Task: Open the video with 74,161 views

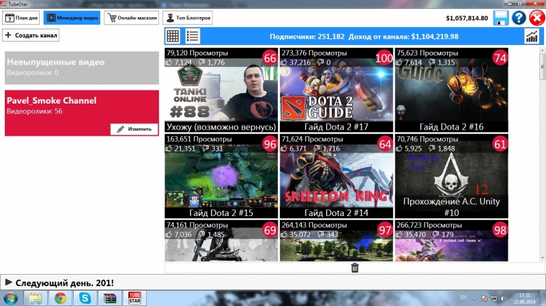Action: click(x=221, y=241)
